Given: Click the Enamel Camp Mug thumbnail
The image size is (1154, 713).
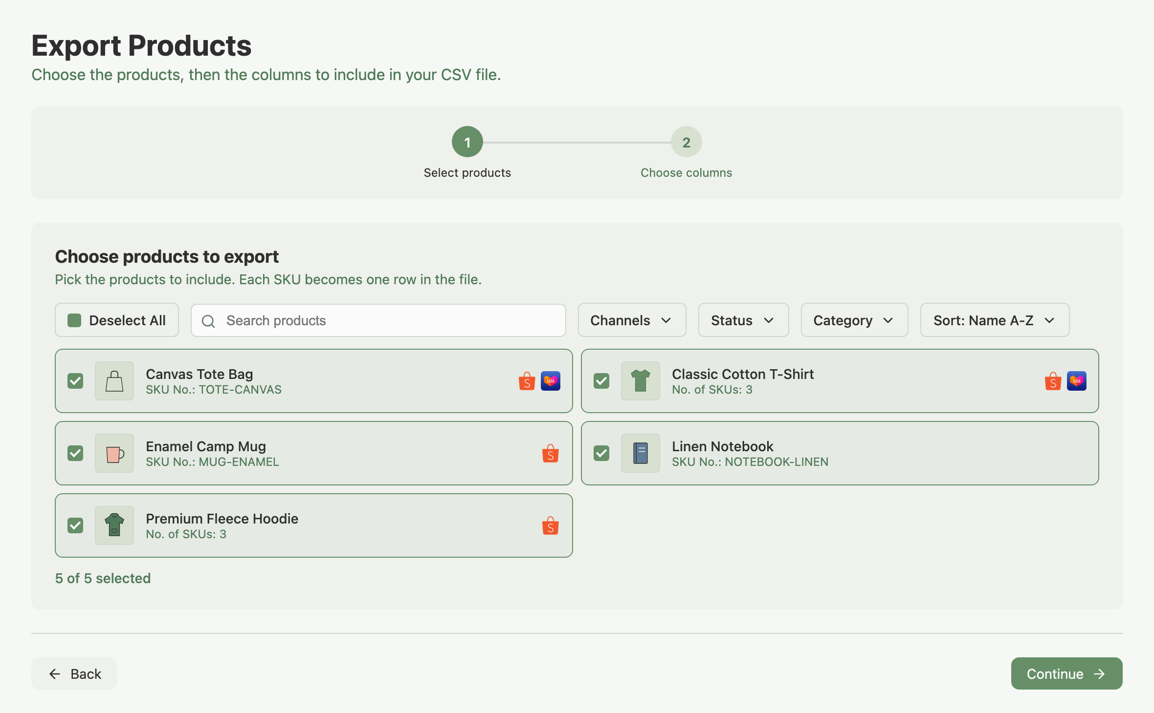Looking at the screenshot, I should [114, 453].
